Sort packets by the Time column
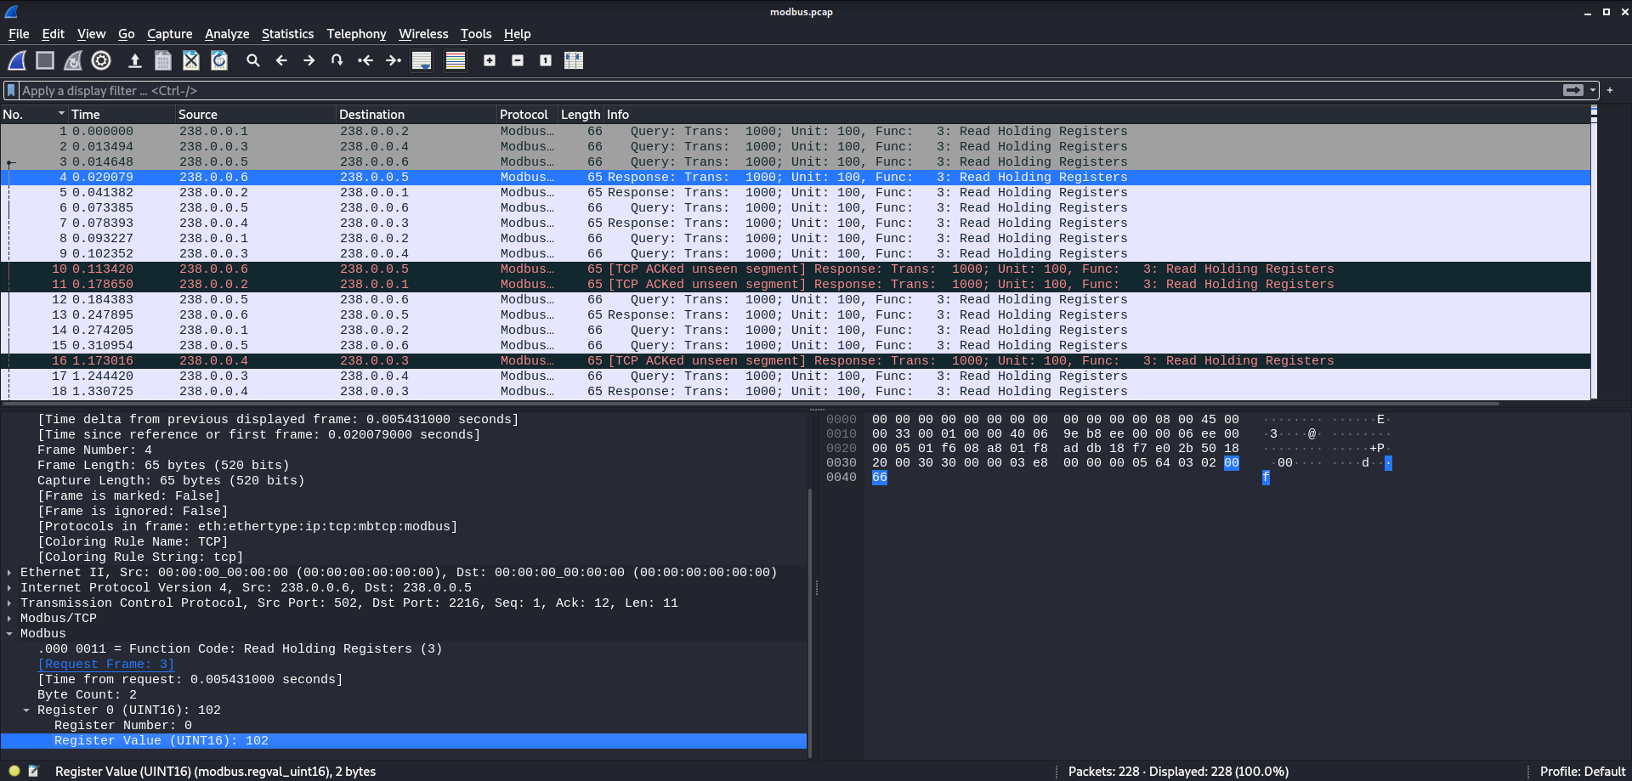1632x781 pixels. (122, 114)
